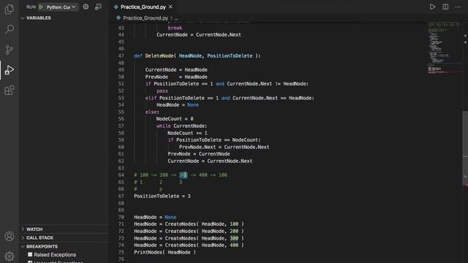
Task: Run Python file with top-right play icon
Action: [x=432, y=7]
